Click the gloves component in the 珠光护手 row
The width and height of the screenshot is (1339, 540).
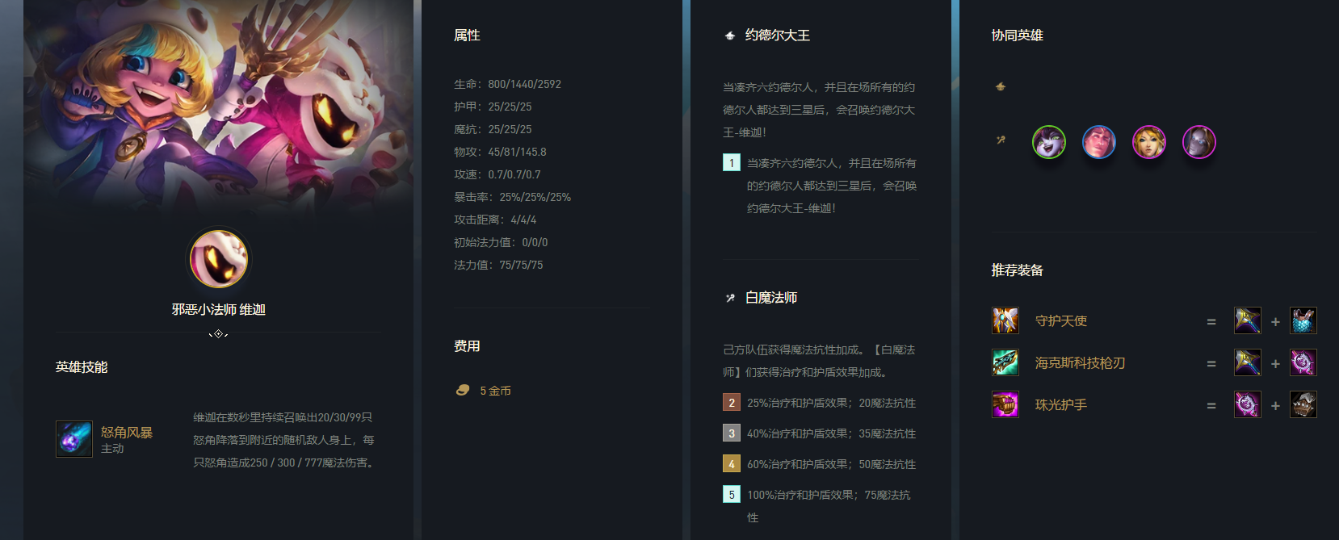1303,404
